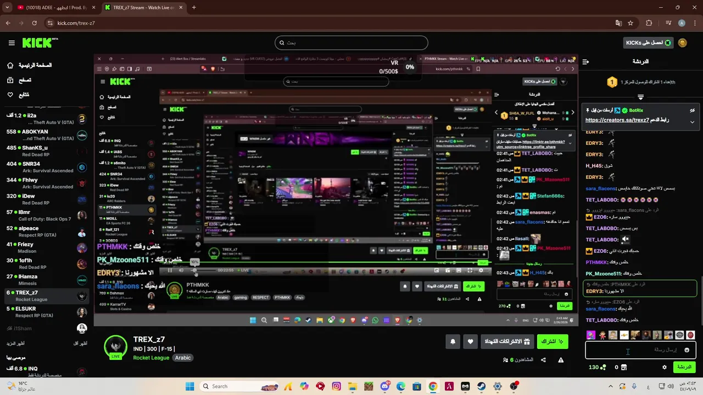Open the TREX_z7 channel avatar
This screenshot has height=395, width=703.
115,347
